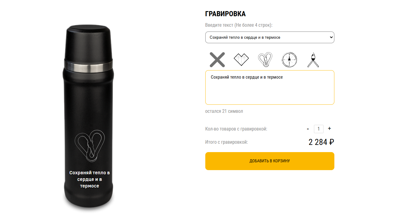Pick the compass engraving icon
Viewport: 413px width, 219px height.
(289, 59)
